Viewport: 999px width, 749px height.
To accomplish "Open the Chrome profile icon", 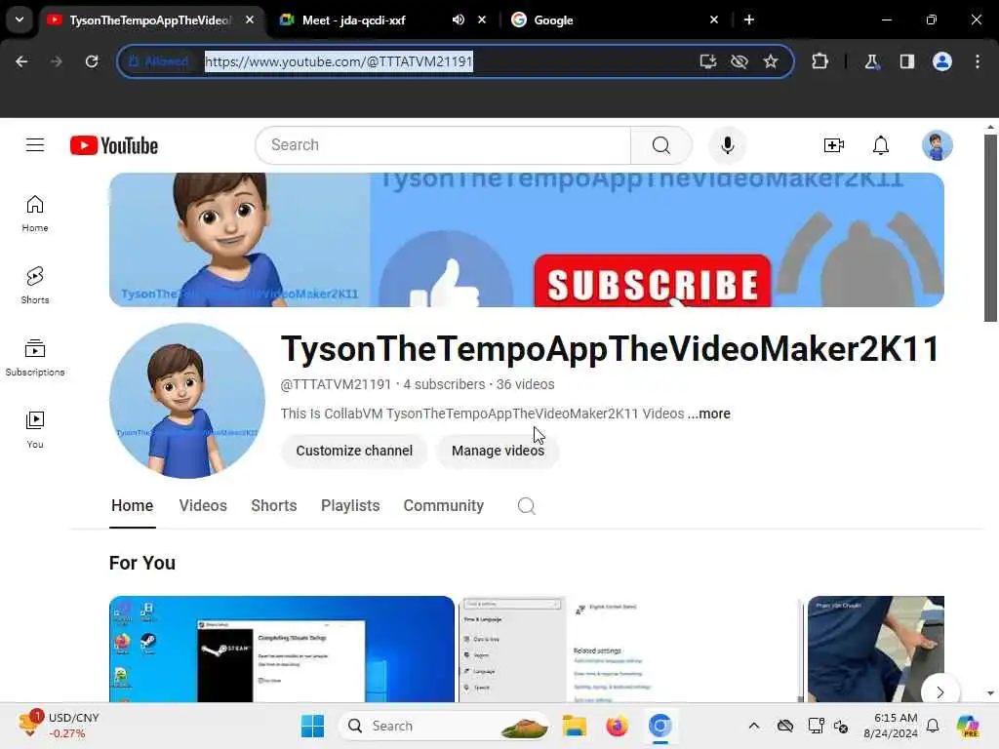I will point(941,61).
